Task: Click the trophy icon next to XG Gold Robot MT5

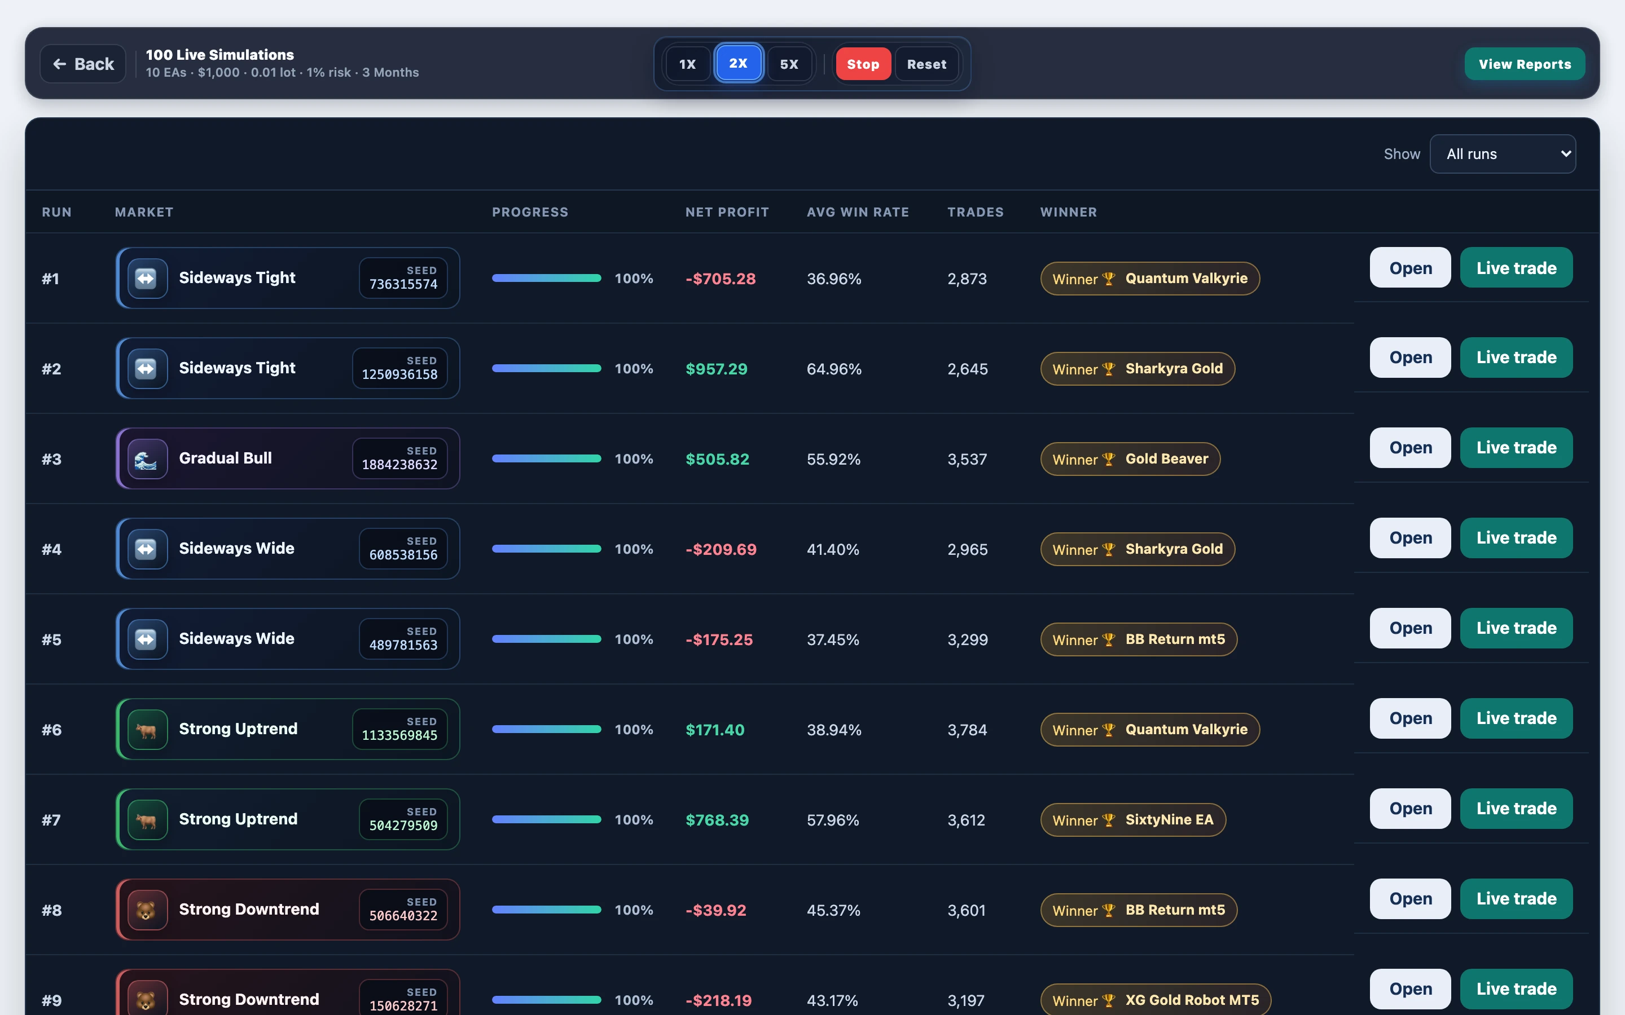Action: [1109, 1000]
